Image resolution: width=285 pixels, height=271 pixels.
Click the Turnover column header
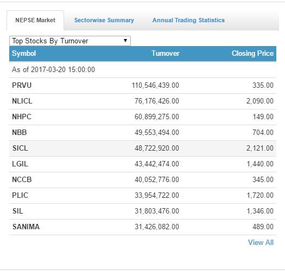point(166,53)
